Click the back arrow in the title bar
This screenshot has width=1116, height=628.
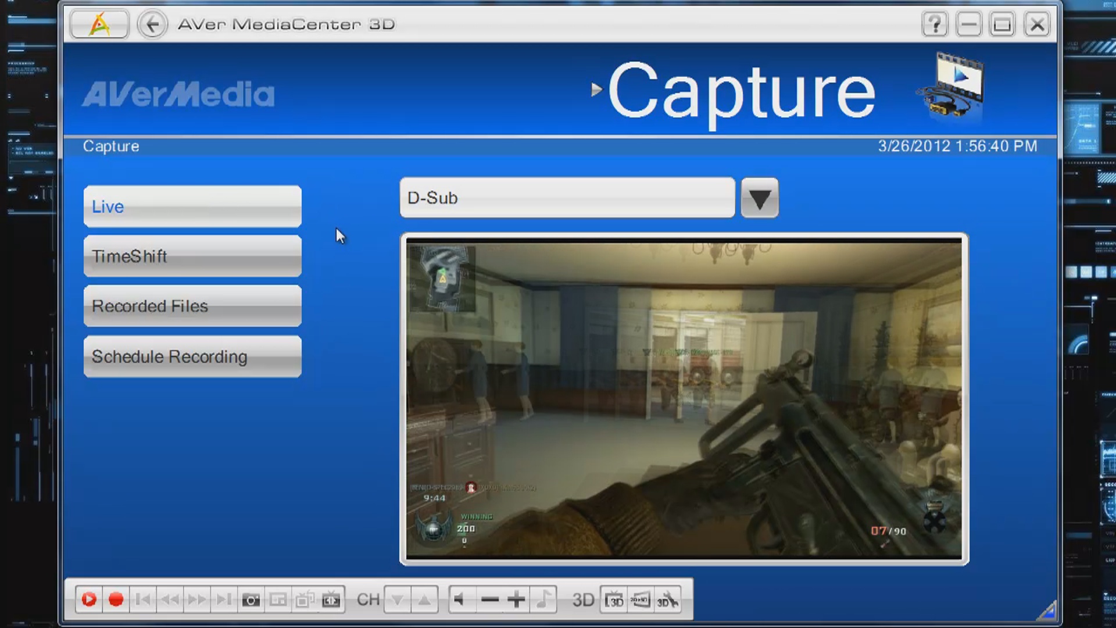pyautogui.click(x=152, y=24)
